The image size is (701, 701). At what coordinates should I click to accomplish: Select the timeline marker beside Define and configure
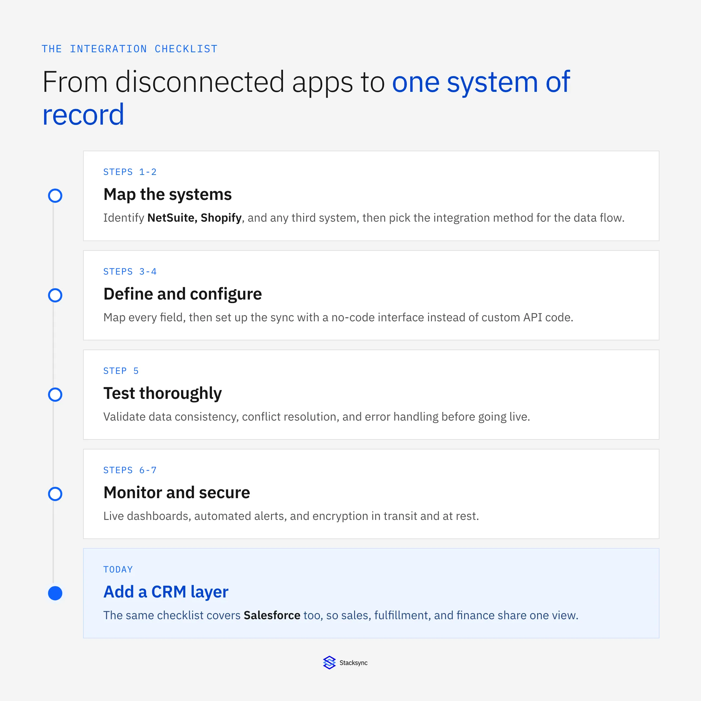pyautogui.click(x=55, y=295)
